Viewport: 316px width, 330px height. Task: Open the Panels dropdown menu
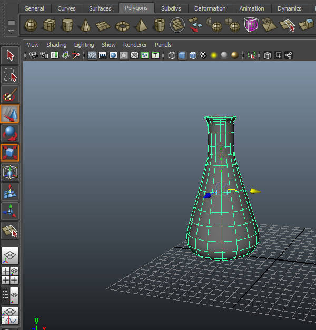tap(163, 45)
